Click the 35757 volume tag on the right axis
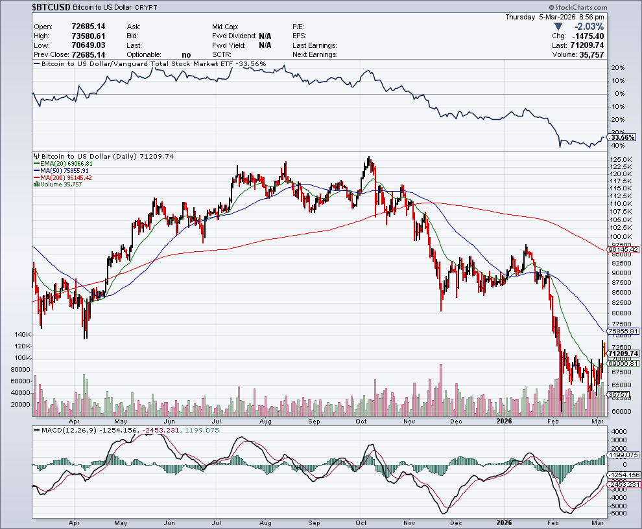642x529 pixels. click(x=618, y=394)
